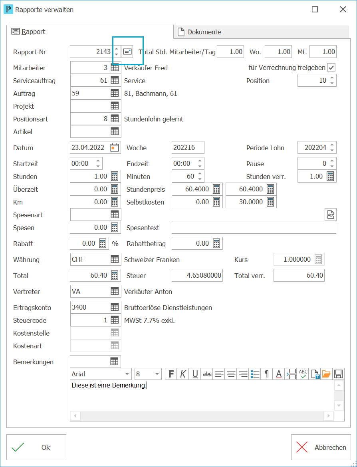Increase Startzeit with the up spinner
357x467 pixels.
tap(98, 161)
